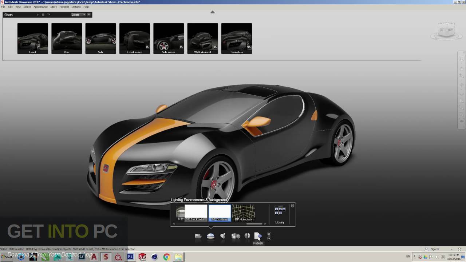The image size is (466, 262).
Task: Open the Side move shot
Action: (169, 39)
